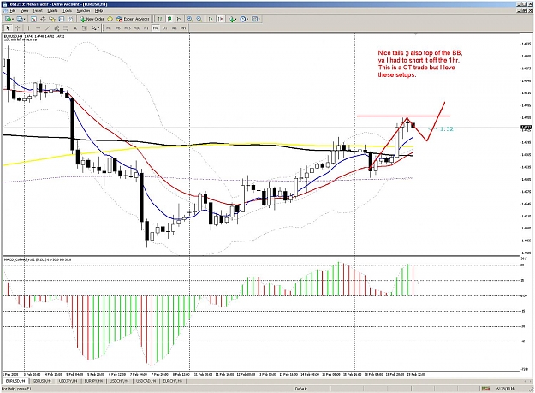Open the Market Watch window icon

pos(33,19)
